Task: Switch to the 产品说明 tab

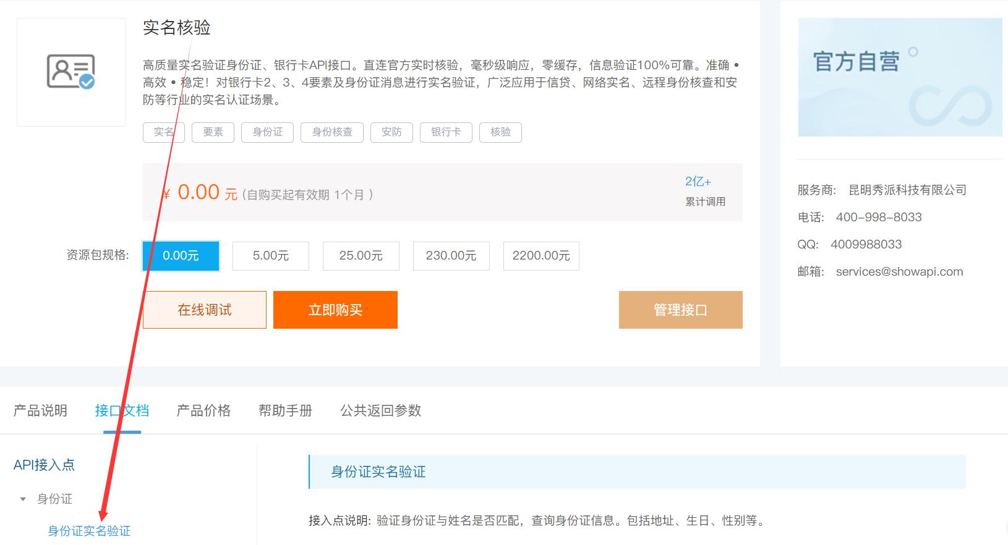Action: click(x=40, y=410)
